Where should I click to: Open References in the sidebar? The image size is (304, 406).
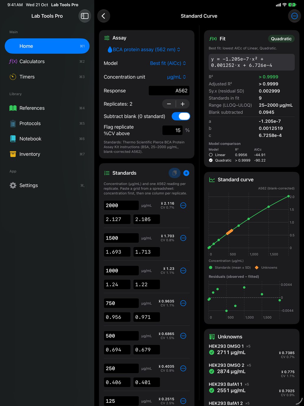(47, 108)
